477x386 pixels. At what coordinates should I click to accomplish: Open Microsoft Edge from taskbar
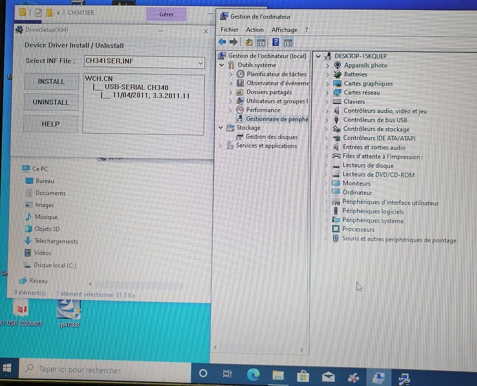(253, 374)
